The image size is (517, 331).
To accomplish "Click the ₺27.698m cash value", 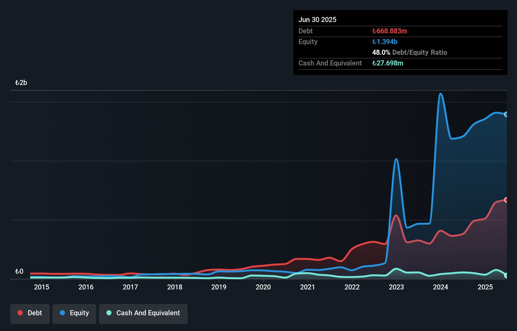I will pyautogui.click(x=387, y=63).
